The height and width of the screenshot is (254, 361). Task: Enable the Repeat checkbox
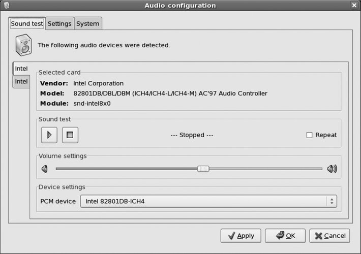[x=309, y=135]
